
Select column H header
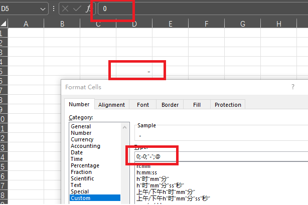coord(279,24)
